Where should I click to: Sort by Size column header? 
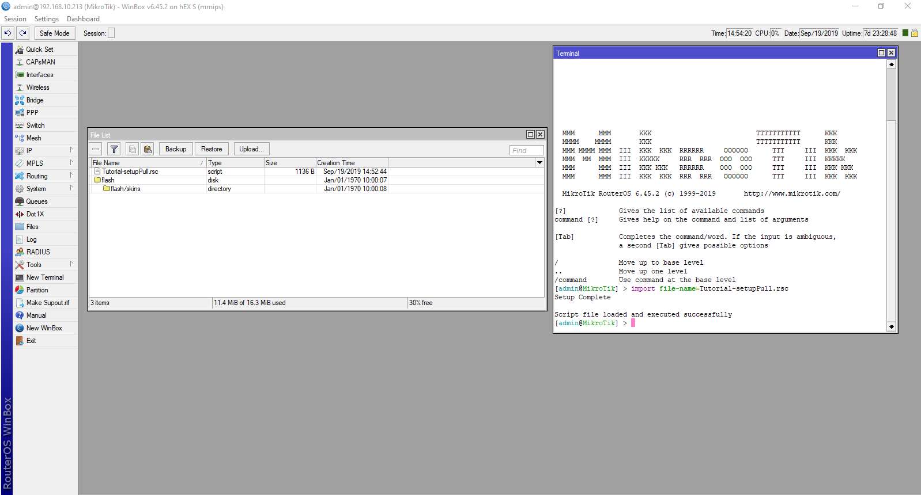click(290, 163)
